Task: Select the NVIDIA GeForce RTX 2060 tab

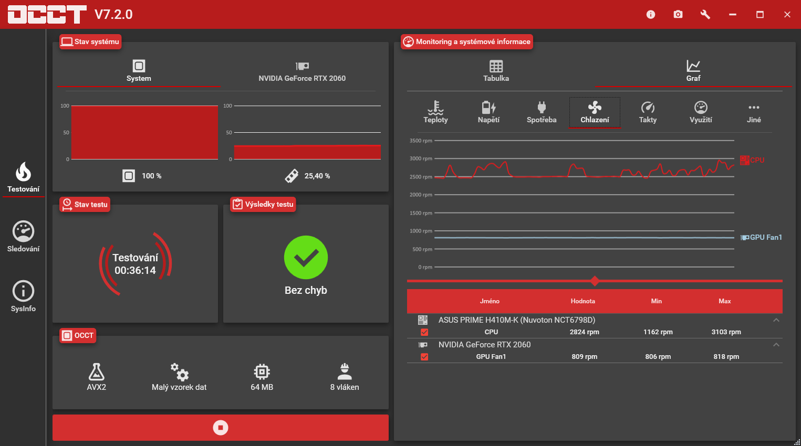Action: [302, 71]
